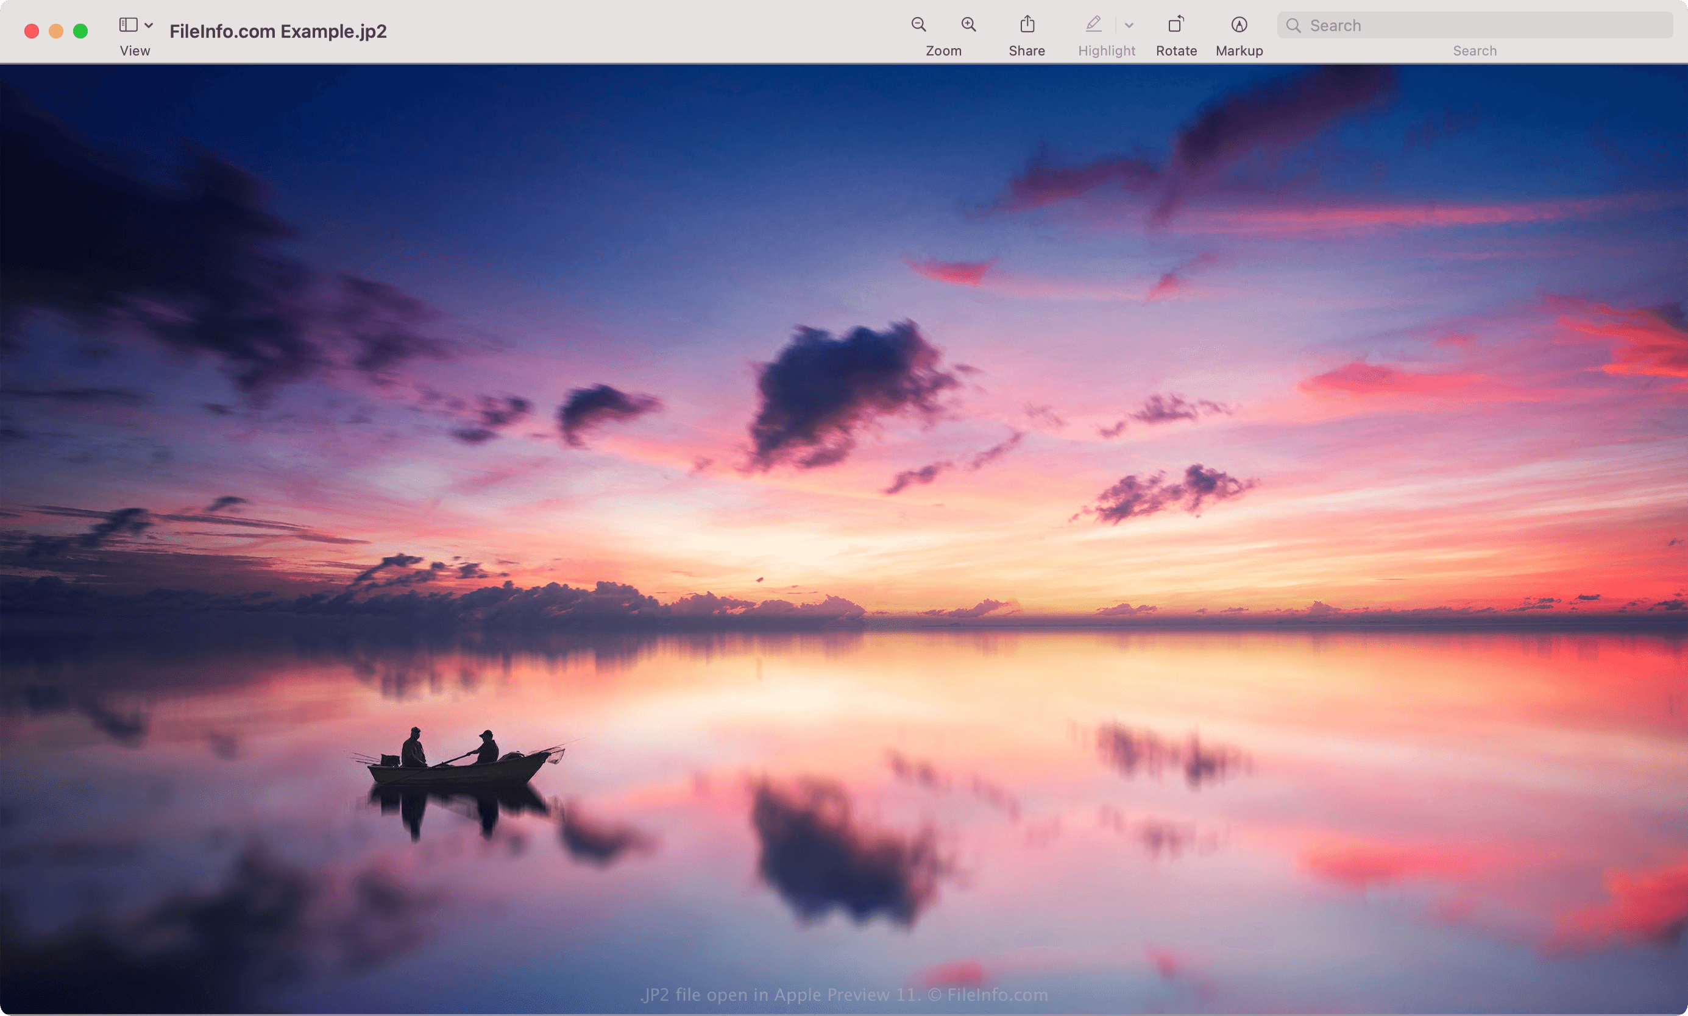Click the magnifying glass in the Search field

1293,26
